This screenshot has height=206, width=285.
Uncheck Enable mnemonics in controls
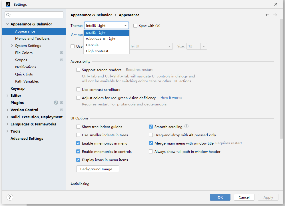pos(78,151)
